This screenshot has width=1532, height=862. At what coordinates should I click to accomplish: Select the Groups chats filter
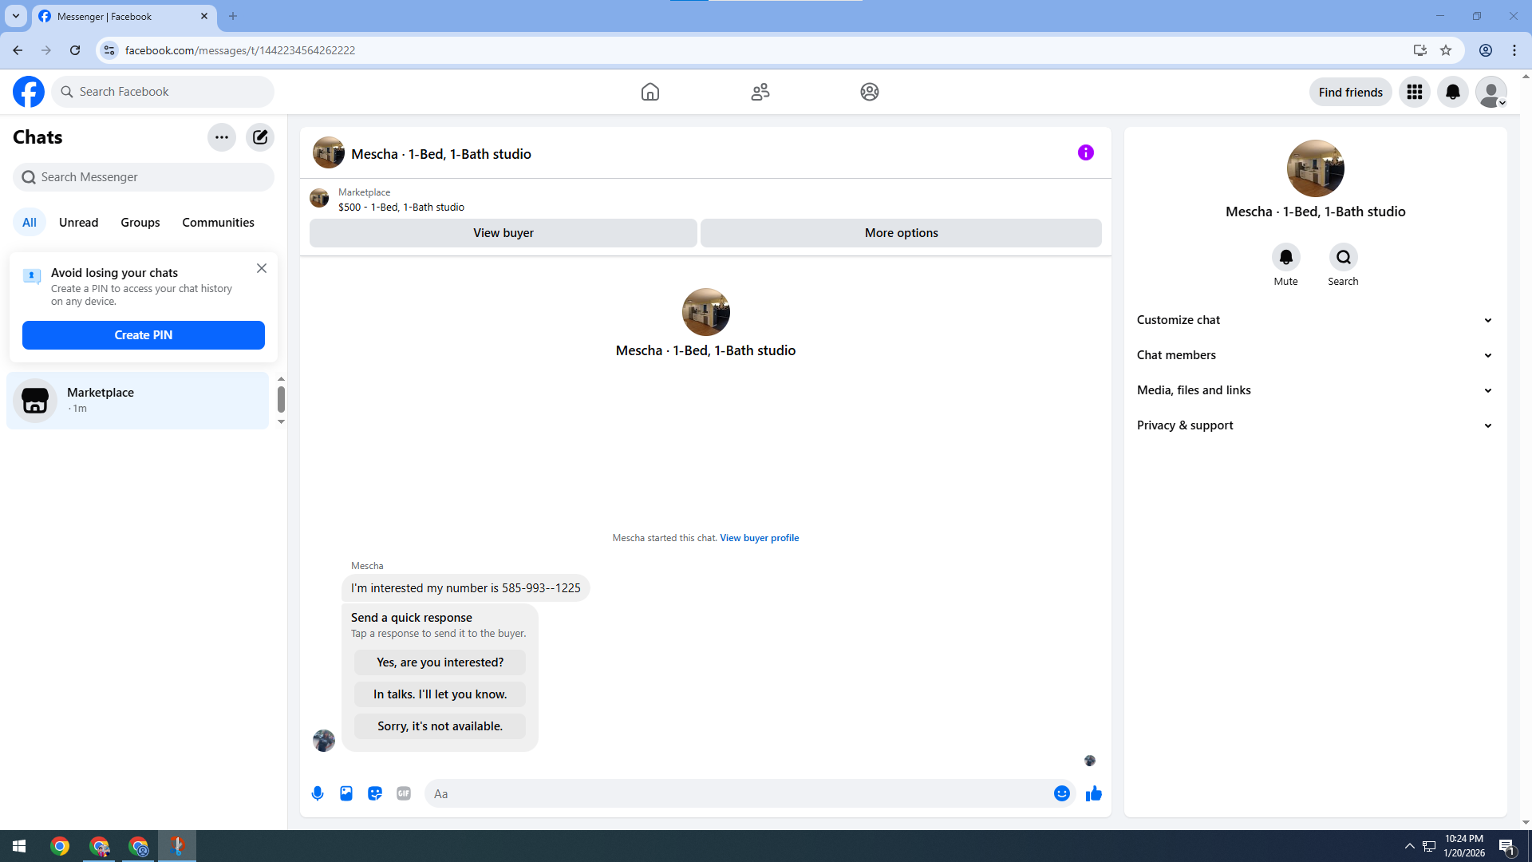140,223
